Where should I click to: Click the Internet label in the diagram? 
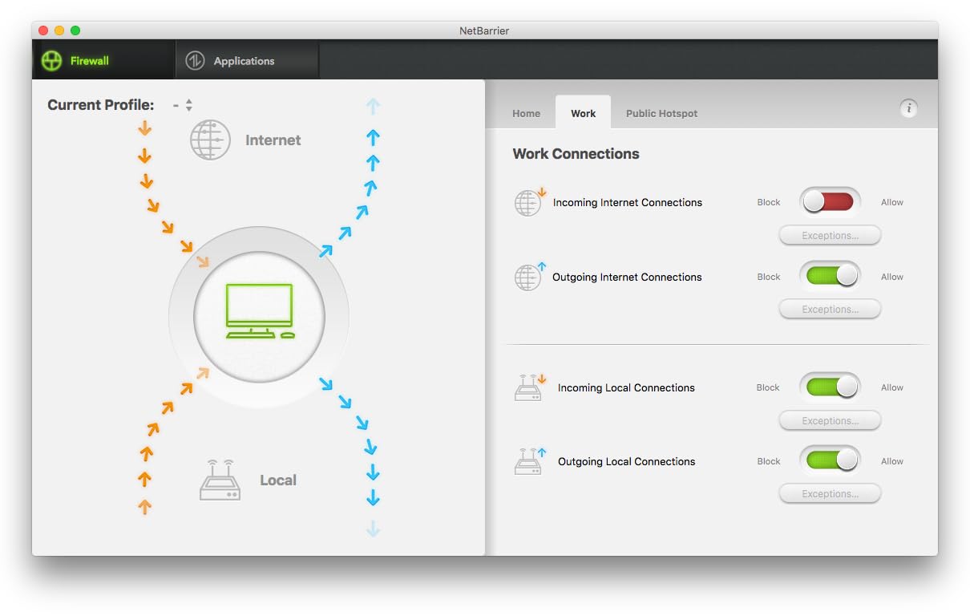coord(273,140)
